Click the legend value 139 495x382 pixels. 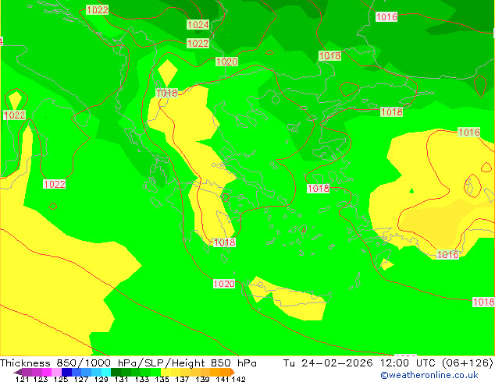(202, 379)
